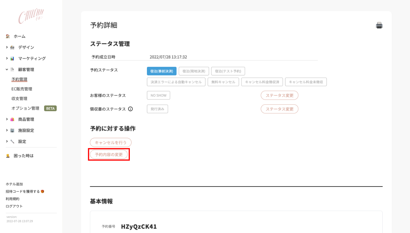Open EC販売管理 in sidebar

(x=22, y=89)
